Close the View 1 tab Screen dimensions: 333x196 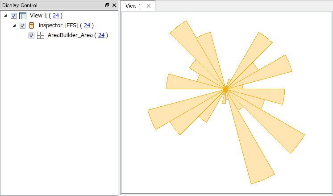click(149, 6)
